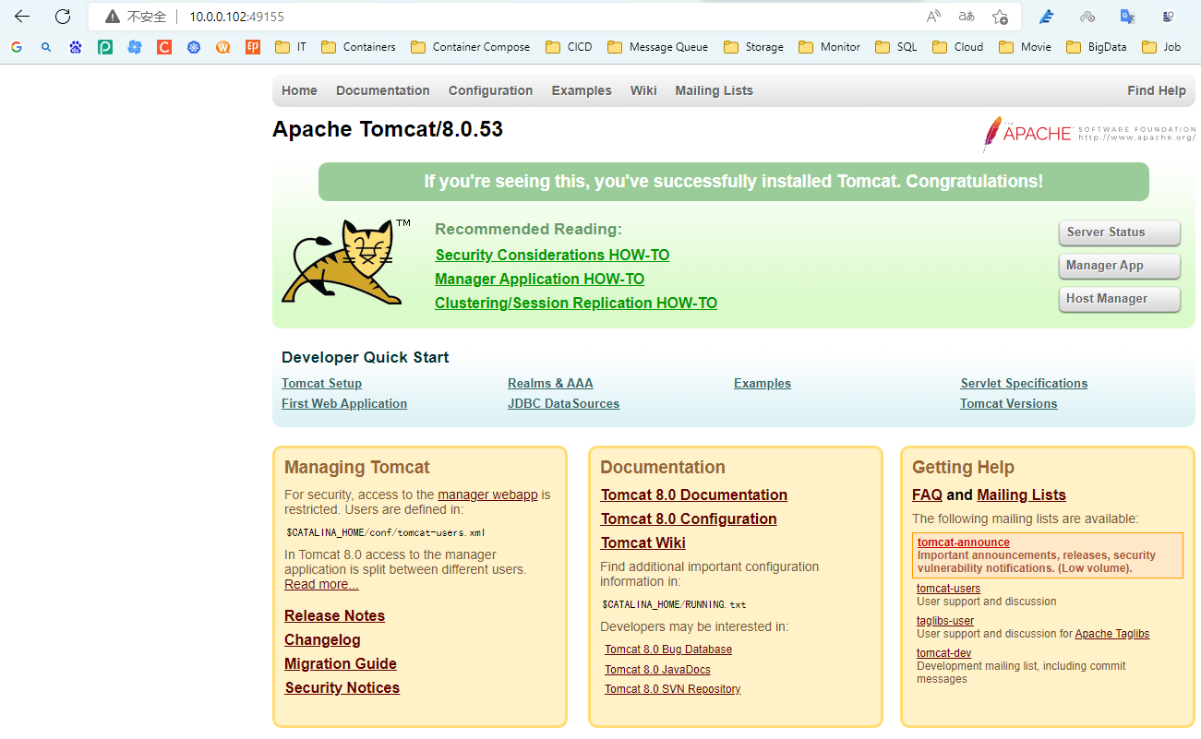Open the Storage bookmarks folder
This screenshot has height=739, width=1201.
754,47
